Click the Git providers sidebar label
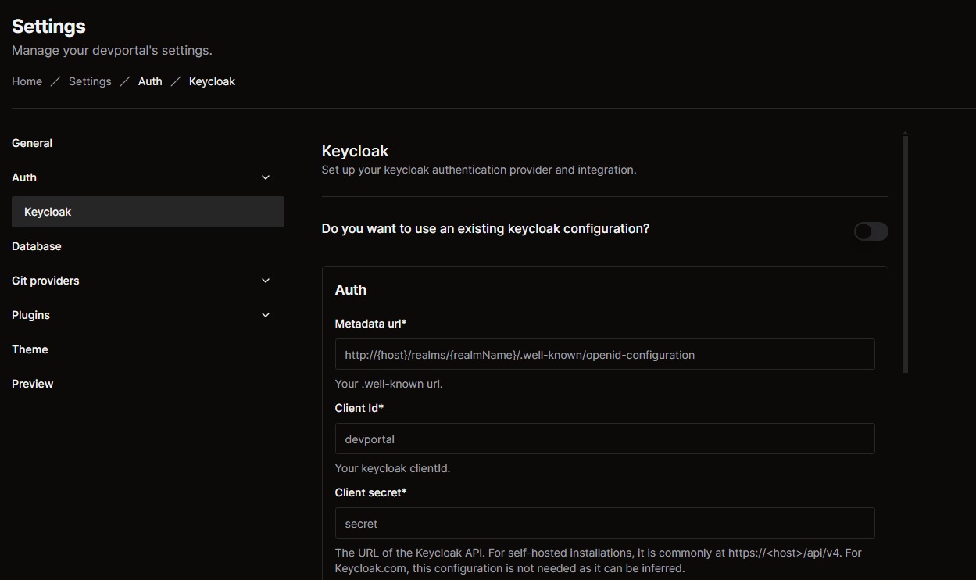The image size is (976, 580). point(45,281)
